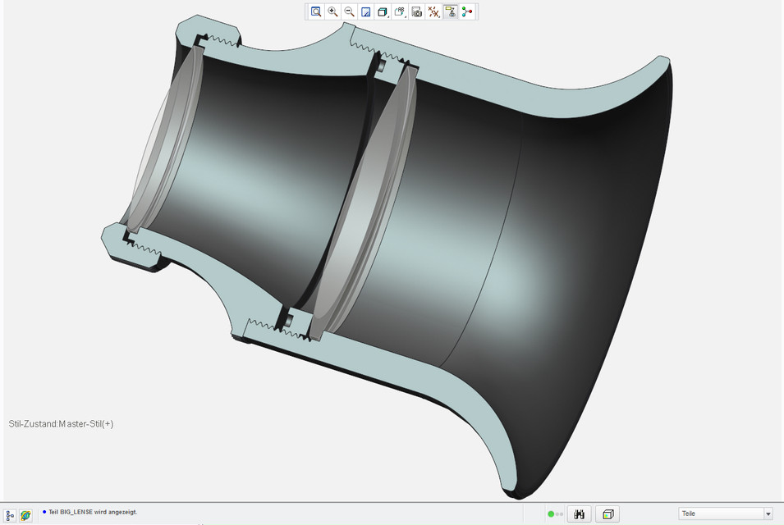Select the Zoom Out tool
Viewport: 784px width, 525px height.
pyautogui.click(x=350, y=12)
